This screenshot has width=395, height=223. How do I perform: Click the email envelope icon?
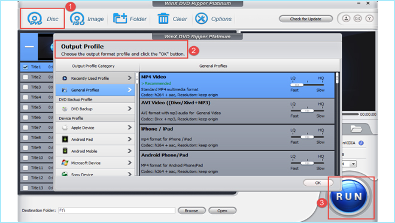(x=357, y=19)
